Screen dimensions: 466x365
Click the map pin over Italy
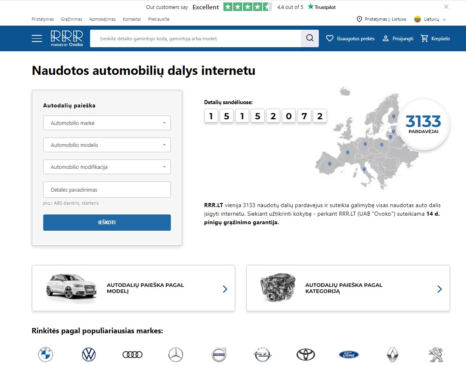(364, 170)
